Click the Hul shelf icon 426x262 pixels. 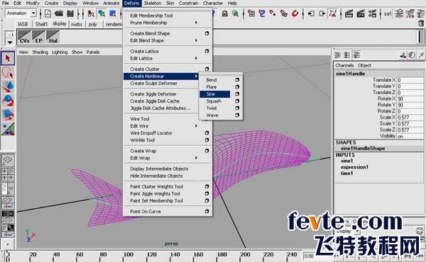[53, 37]
